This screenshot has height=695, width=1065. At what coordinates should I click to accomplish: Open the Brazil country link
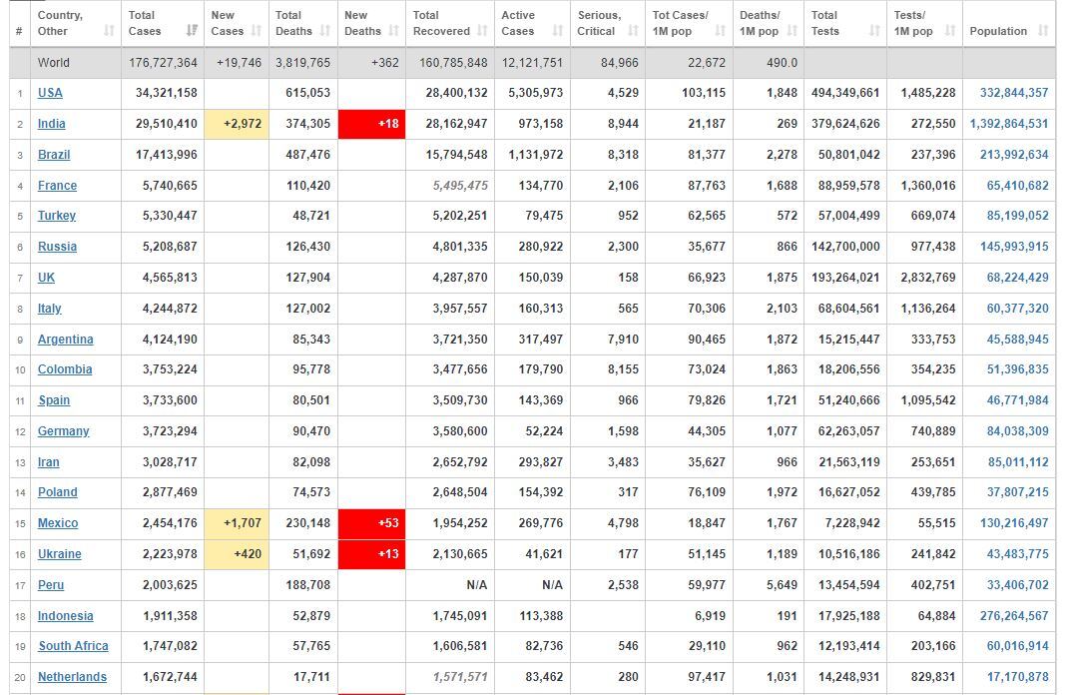click(54, 155)
